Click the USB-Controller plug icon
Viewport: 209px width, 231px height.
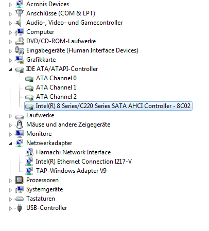coord(20,208)
